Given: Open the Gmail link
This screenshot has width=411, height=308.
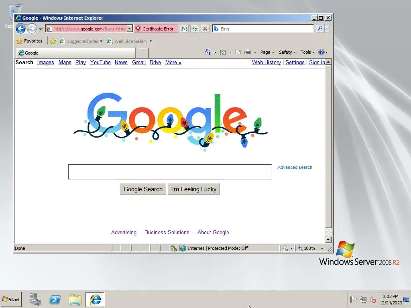Looking at the screenshot, I should [x=138, y=62].
